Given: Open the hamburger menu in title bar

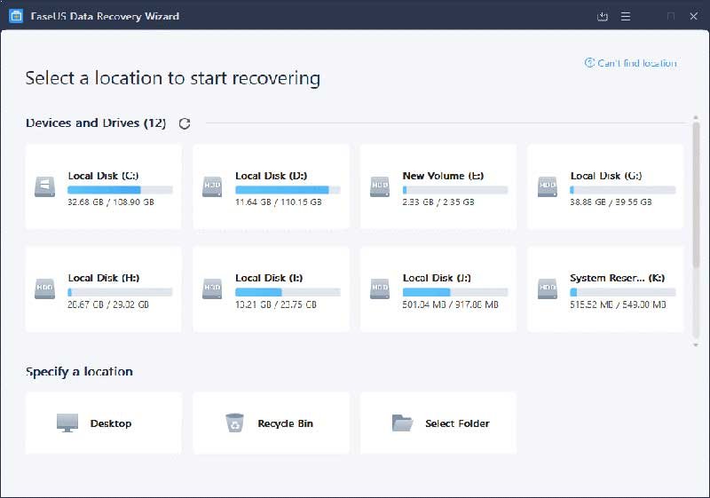Looking at the screenshot, I should pyautogui.click(x=626, y=16).
